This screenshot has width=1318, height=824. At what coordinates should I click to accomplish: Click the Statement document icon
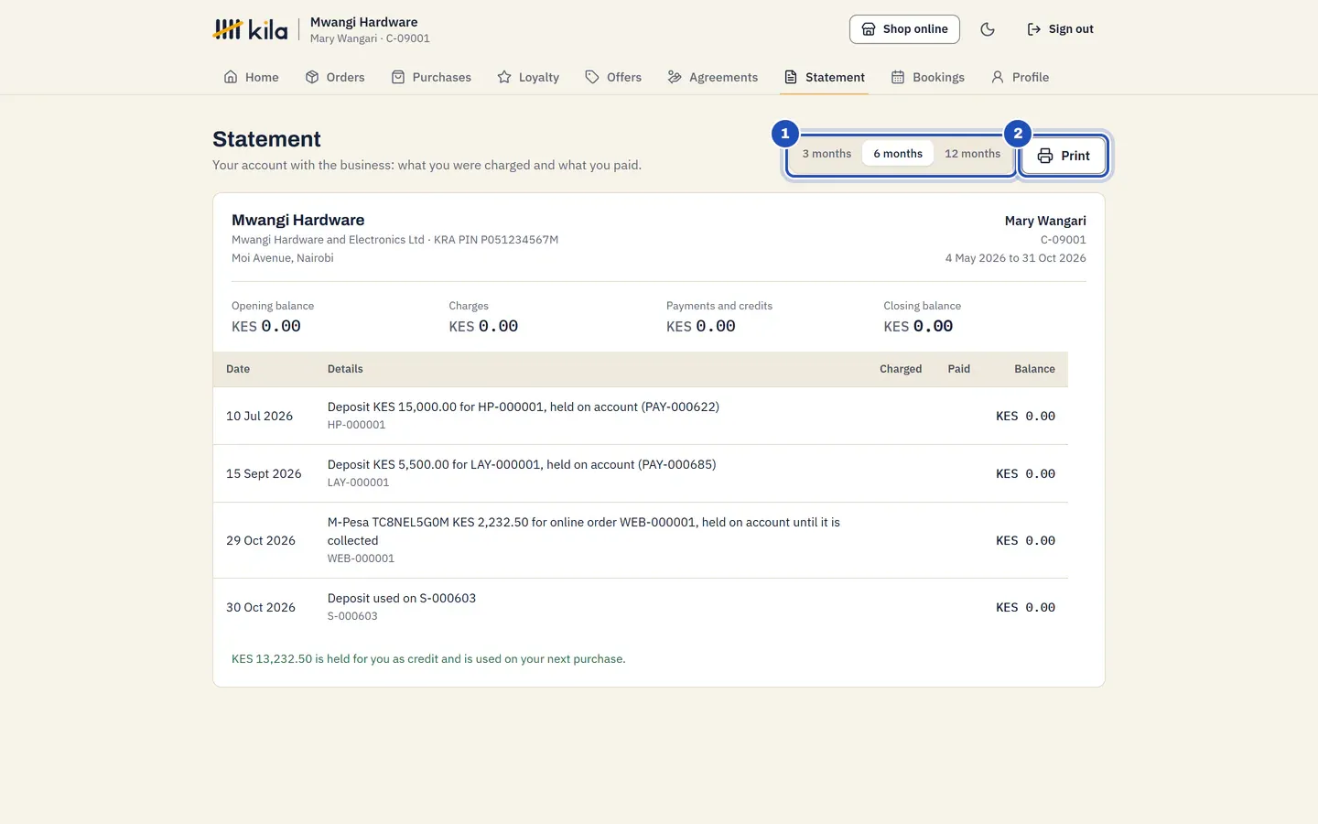tap(791, 77)
